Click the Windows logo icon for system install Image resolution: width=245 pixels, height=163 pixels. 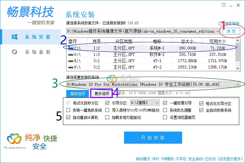coord(15,37)
